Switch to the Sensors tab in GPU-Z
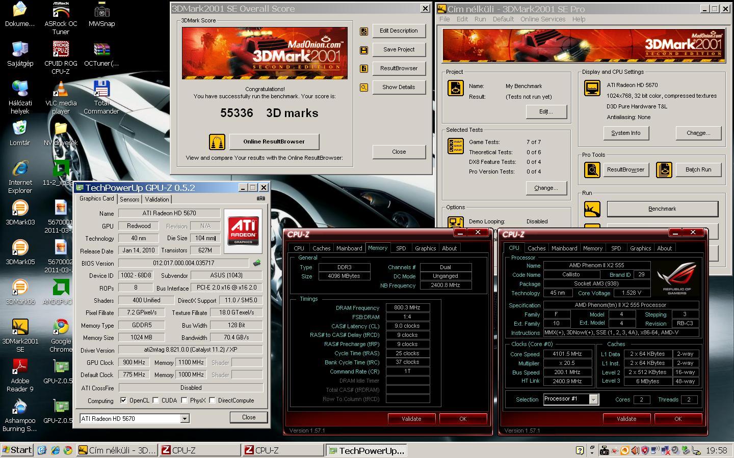 click(129, 199)
